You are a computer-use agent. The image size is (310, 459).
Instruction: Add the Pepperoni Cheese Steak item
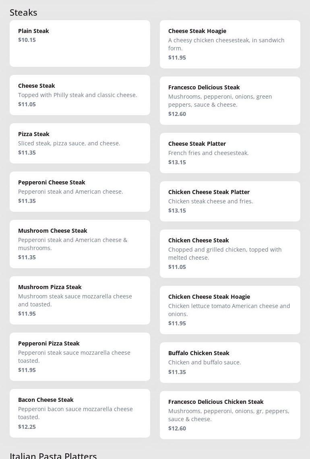click(x=80, y=192)
